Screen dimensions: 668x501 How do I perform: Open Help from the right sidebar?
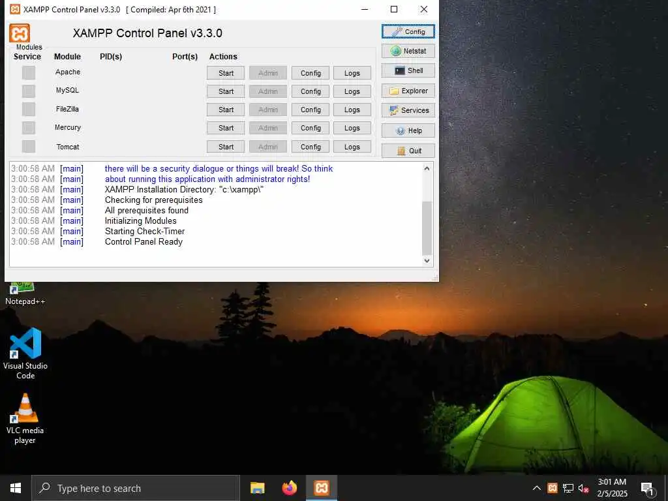(x=408, y=130)
